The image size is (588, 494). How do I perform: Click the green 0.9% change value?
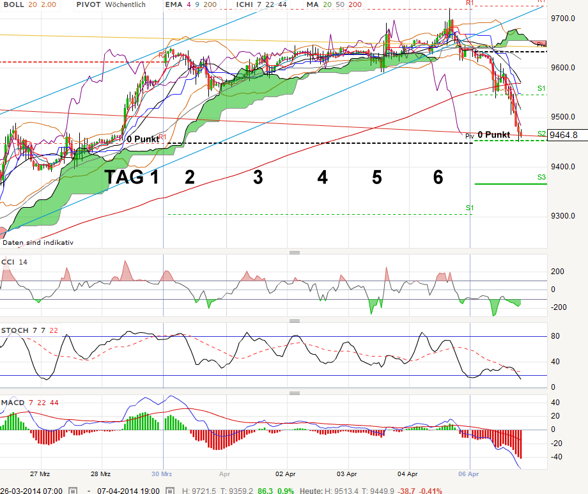click(x=286, y=491)
